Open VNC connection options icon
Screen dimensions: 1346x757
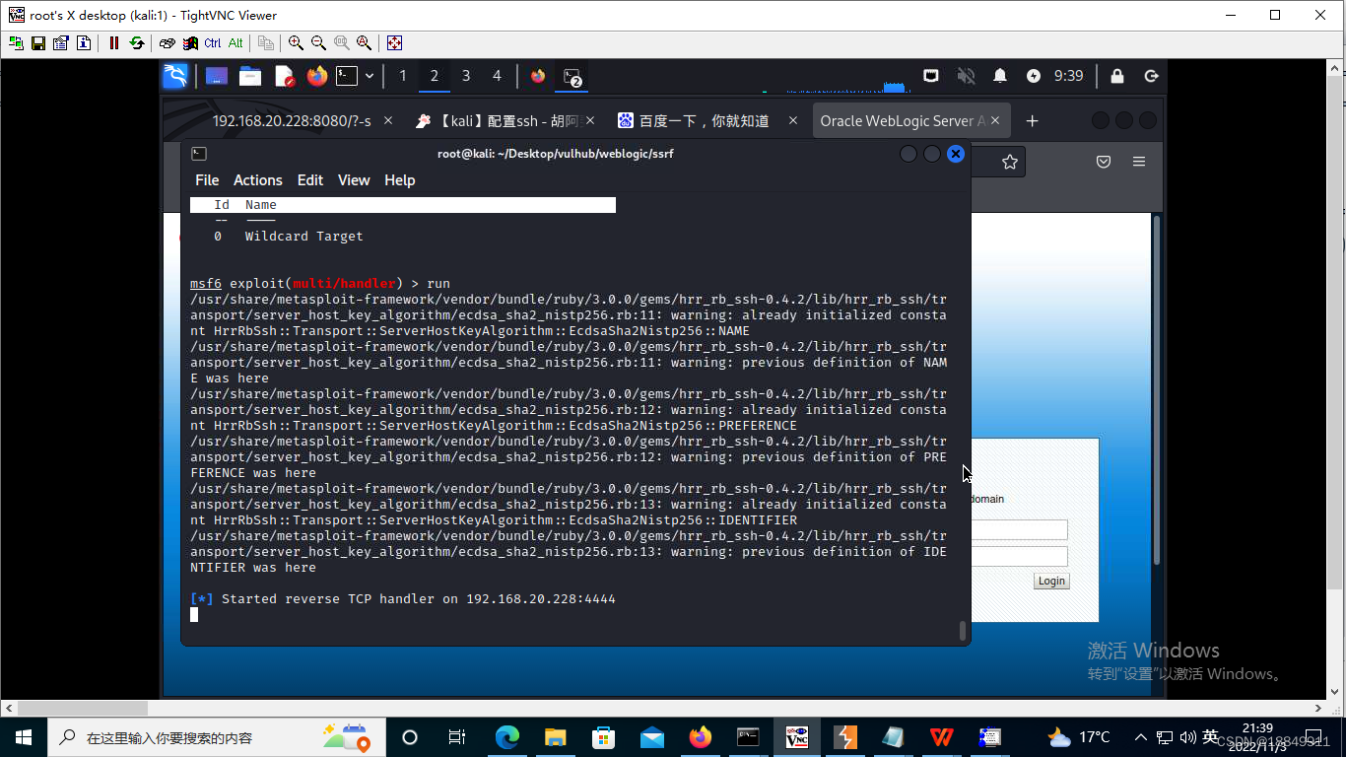click(x=61, y=43)
